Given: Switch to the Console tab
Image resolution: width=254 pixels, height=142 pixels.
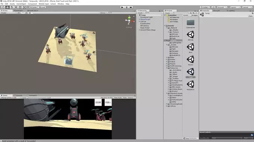Looking at the screenshot, I should pos(18,95).
